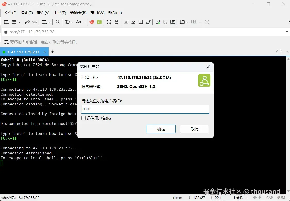Viewport: 290px width, 201px height.
Task: Click the Highlight pen icon
Action: point(133,22)
